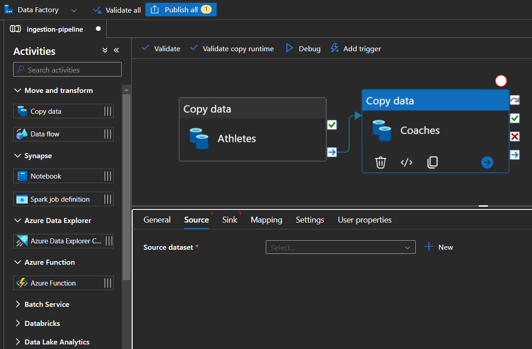Click the red failure port on Coaches activity
Screen dimensions: 532x349
tap(515, 136)
